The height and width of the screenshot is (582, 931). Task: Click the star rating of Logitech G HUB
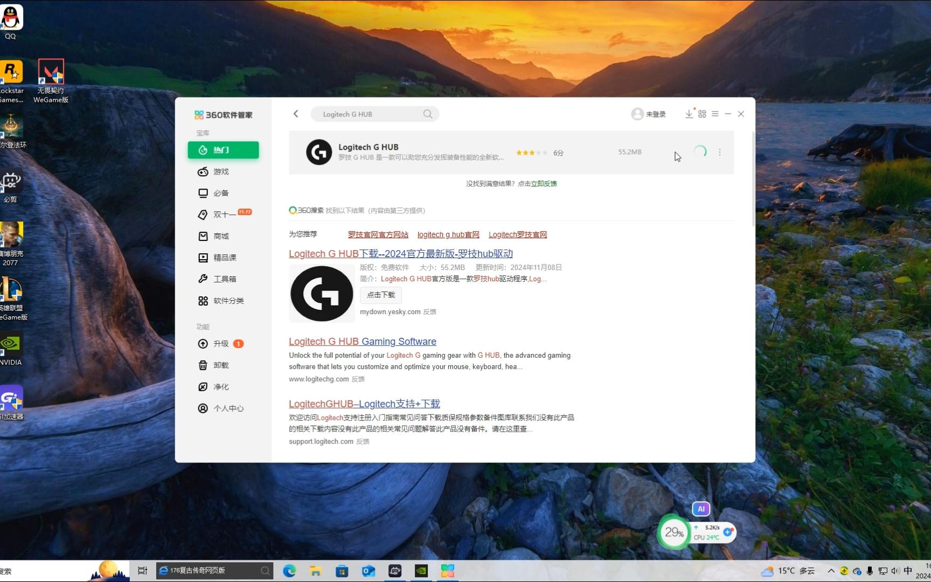531,153
